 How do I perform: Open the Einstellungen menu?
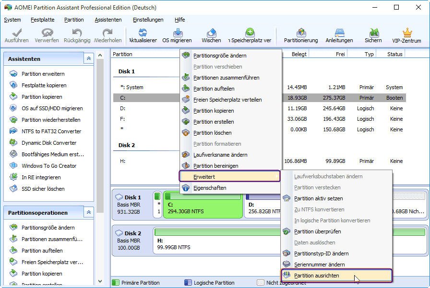[x=148, y=20]
